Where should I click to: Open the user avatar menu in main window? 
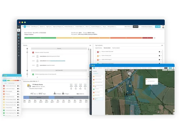(163, 27)
